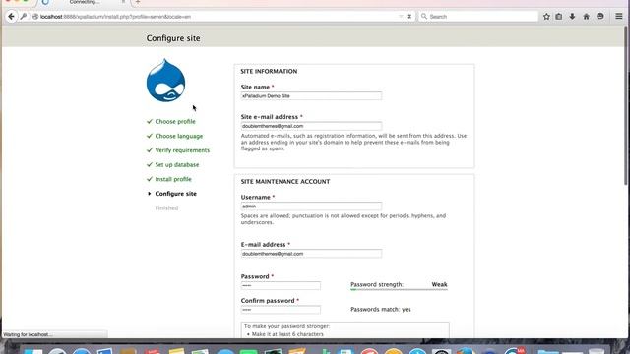Click 'Make it at least 6 characters' hint

(287, 334)
